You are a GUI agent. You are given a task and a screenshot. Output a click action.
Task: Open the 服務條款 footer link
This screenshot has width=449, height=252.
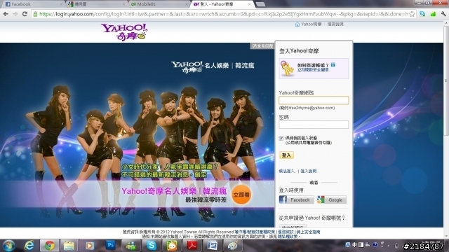pyautogui.click(x=286, y=232)
